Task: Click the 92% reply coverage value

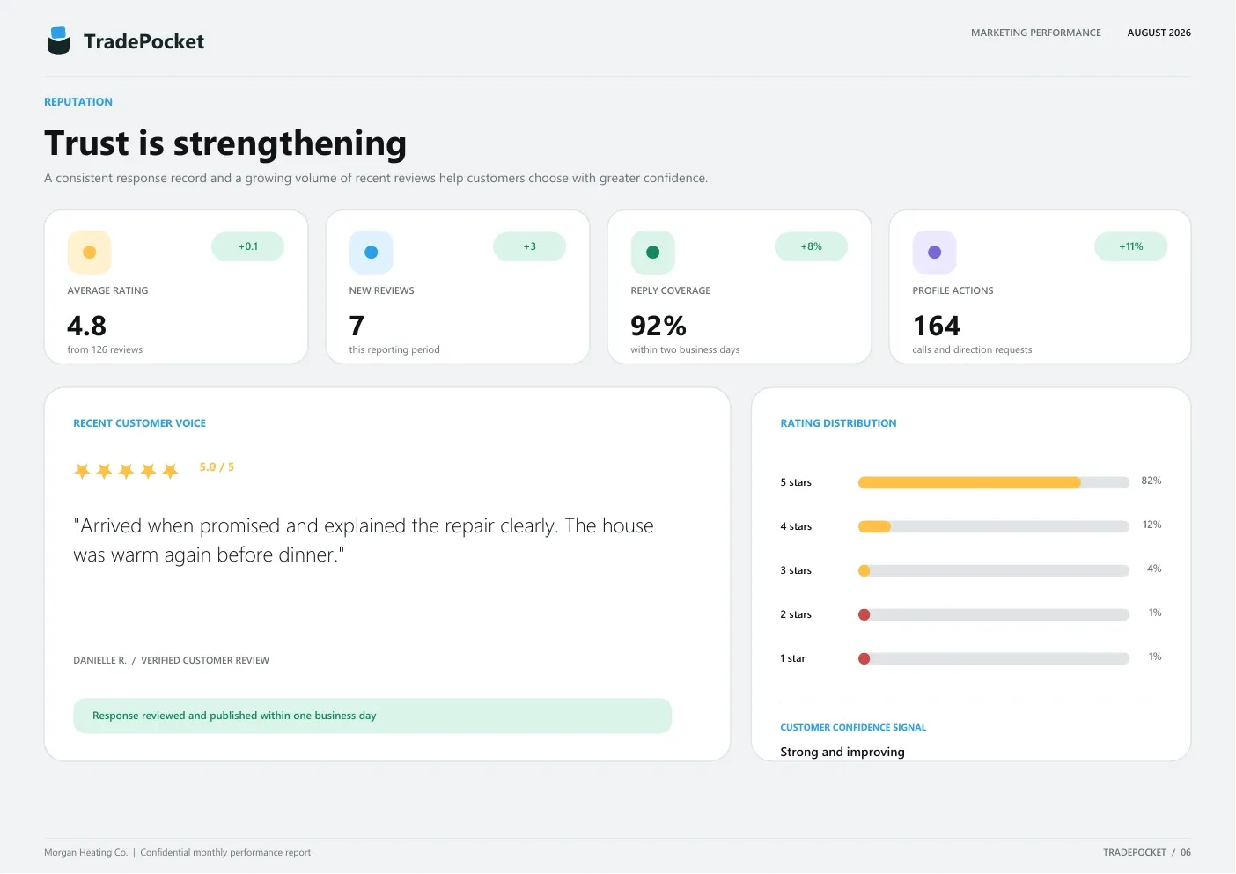Action: click(x=658, y=327)
